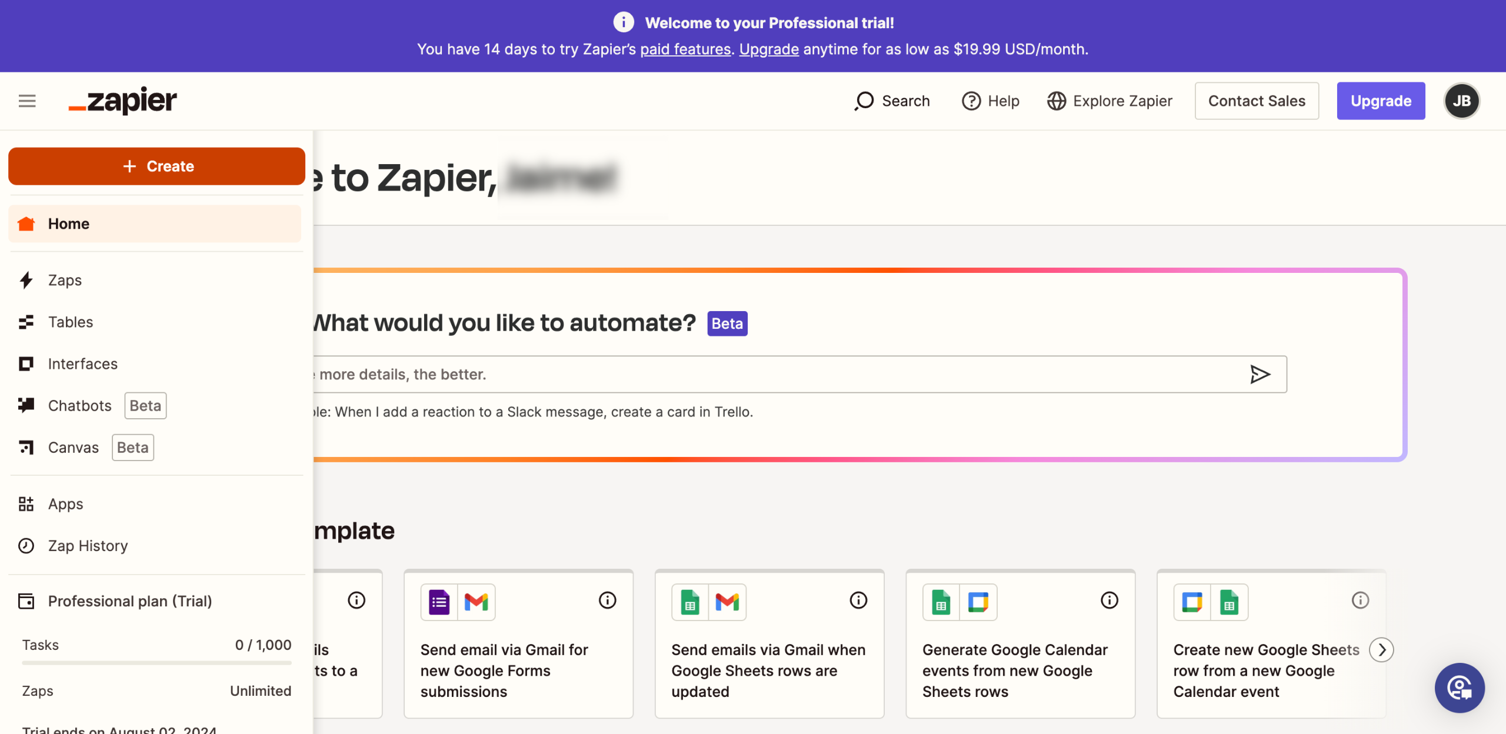Go to Zaps in the sidebar
The width and height of the screenshot is (1506, 734).
pyautogui.click(x=65, y=281)
